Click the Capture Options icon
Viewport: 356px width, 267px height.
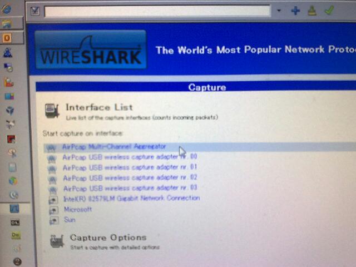pos(57,241)
